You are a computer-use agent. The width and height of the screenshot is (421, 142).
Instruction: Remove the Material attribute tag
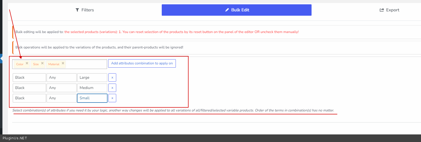[x=63, y=63]
